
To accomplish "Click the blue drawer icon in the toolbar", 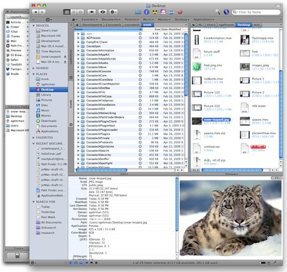I will 172,12.
